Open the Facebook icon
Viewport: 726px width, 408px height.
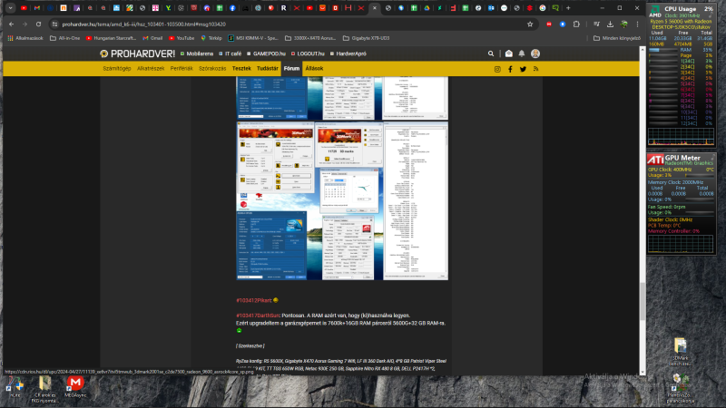coord(510,69)
